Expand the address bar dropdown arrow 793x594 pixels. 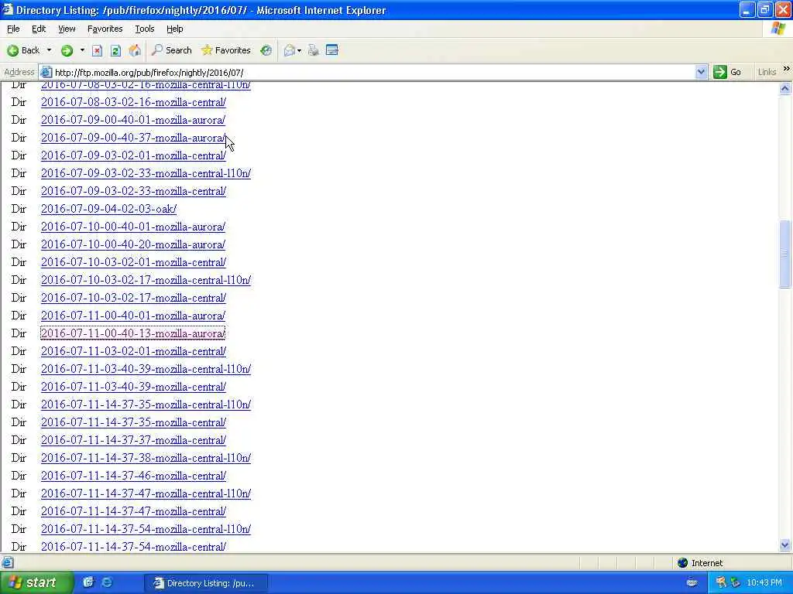[700, 72]
